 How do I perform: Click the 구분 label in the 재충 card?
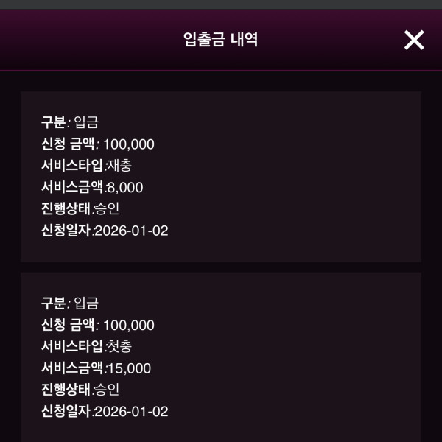point(53,123)
